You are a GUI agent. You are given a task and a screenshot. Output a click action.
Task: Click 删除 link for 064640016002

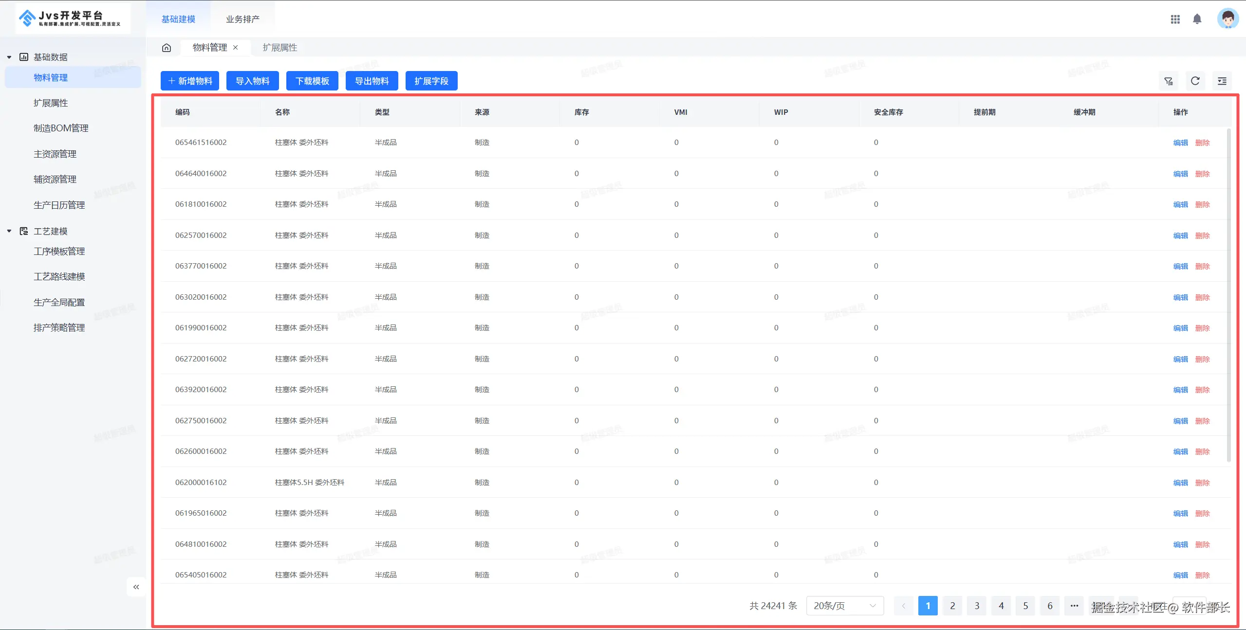[1202, 174]
